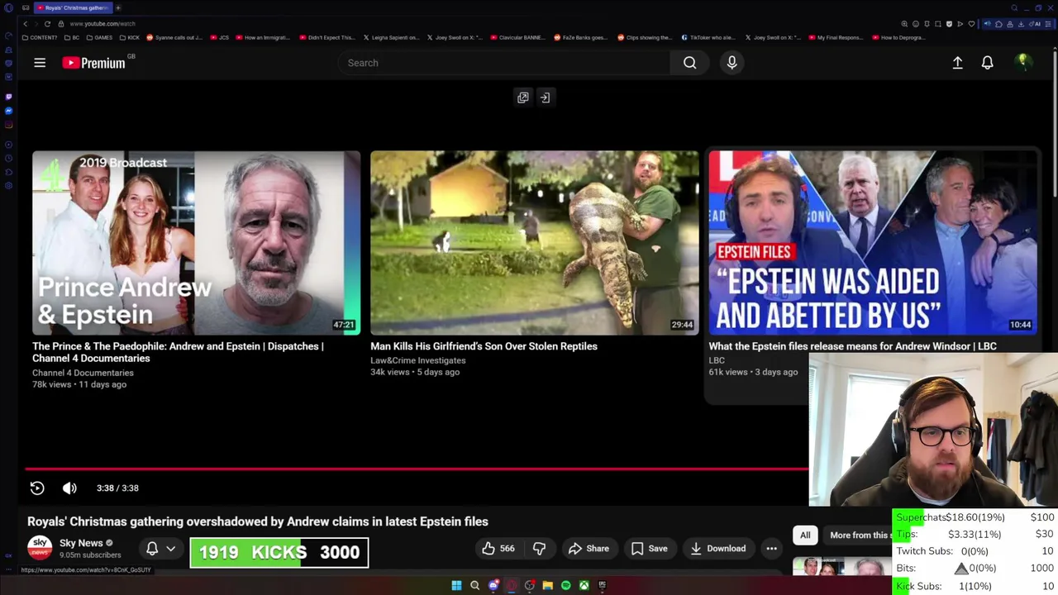Click the search magnifier button
This screenshot has width=1058, height=595.
(x=689, y=63)
